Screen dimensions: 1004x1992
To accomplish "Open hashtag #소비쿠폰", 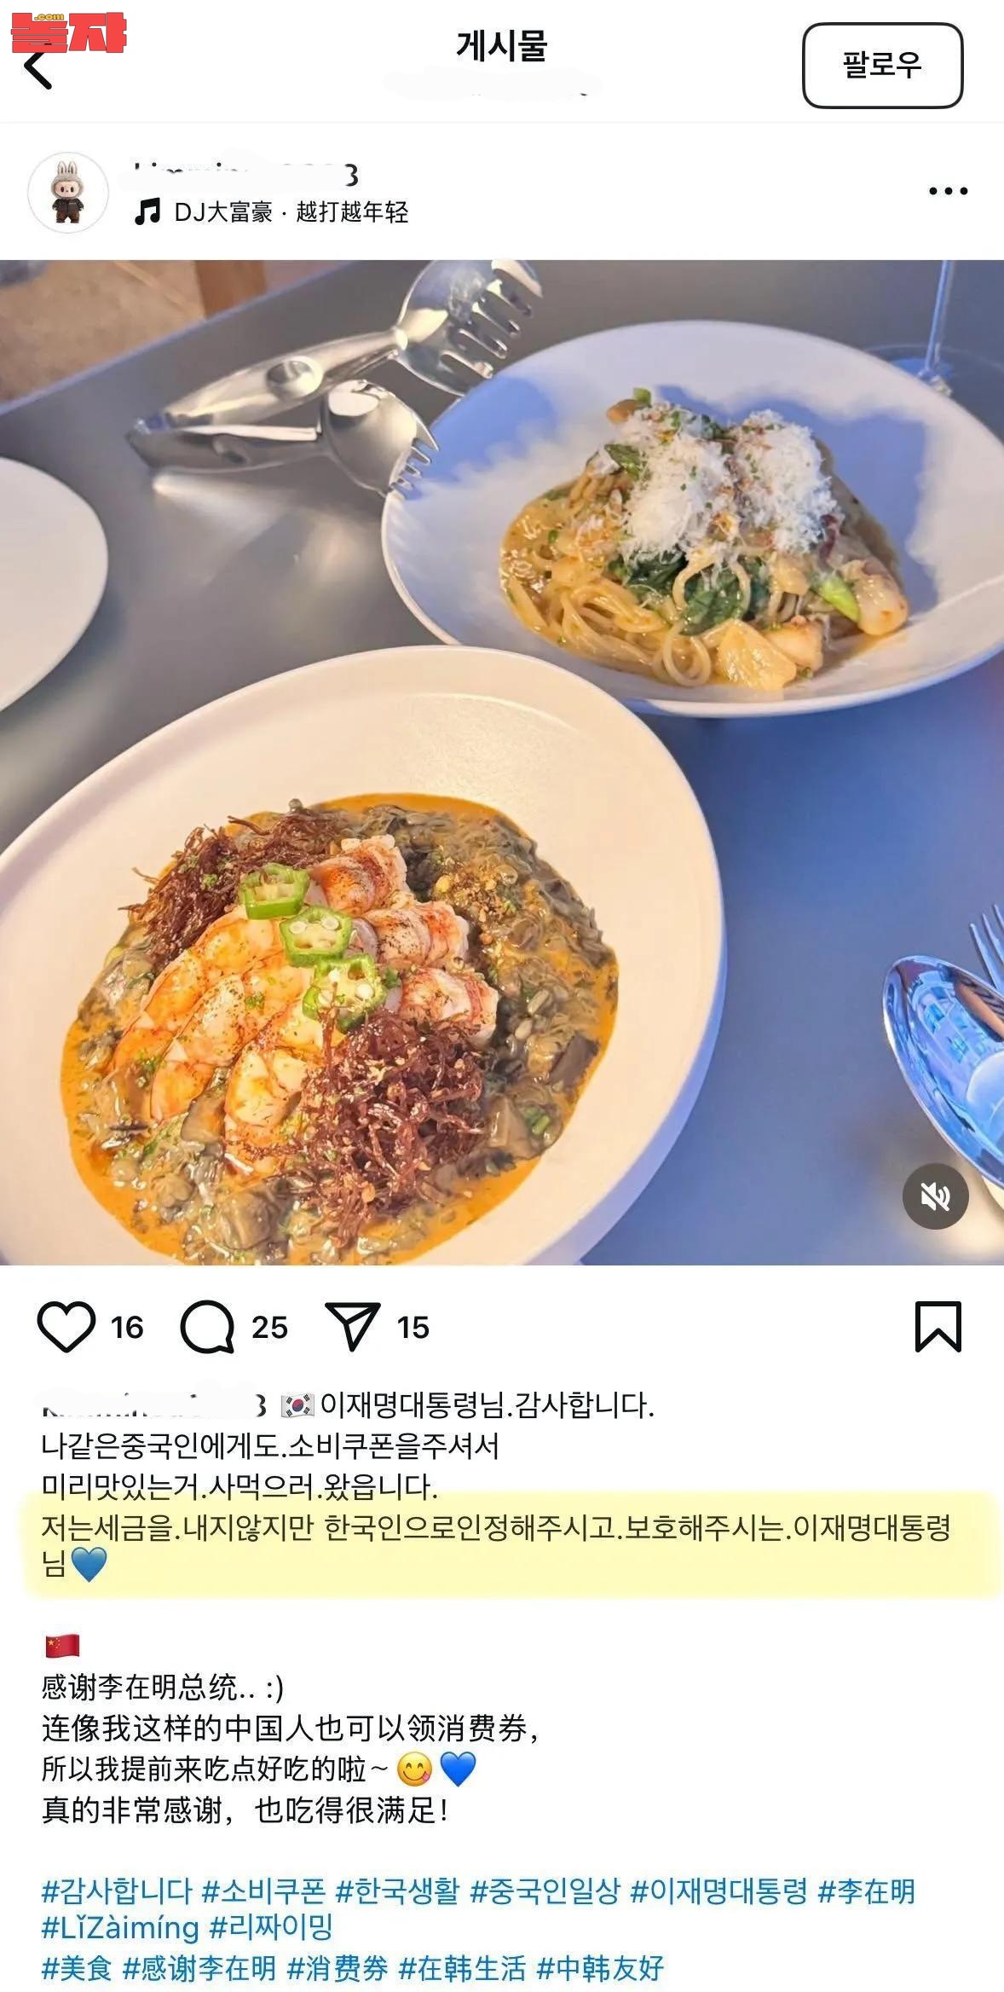I will pos(264,1891).
